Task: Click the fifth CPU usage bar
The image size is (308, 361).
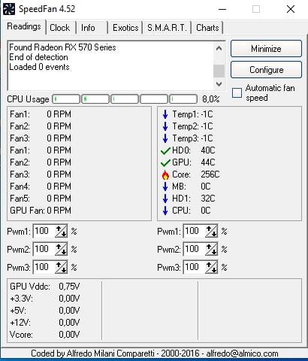Action: pyautogui.click(x=183, y=99)
